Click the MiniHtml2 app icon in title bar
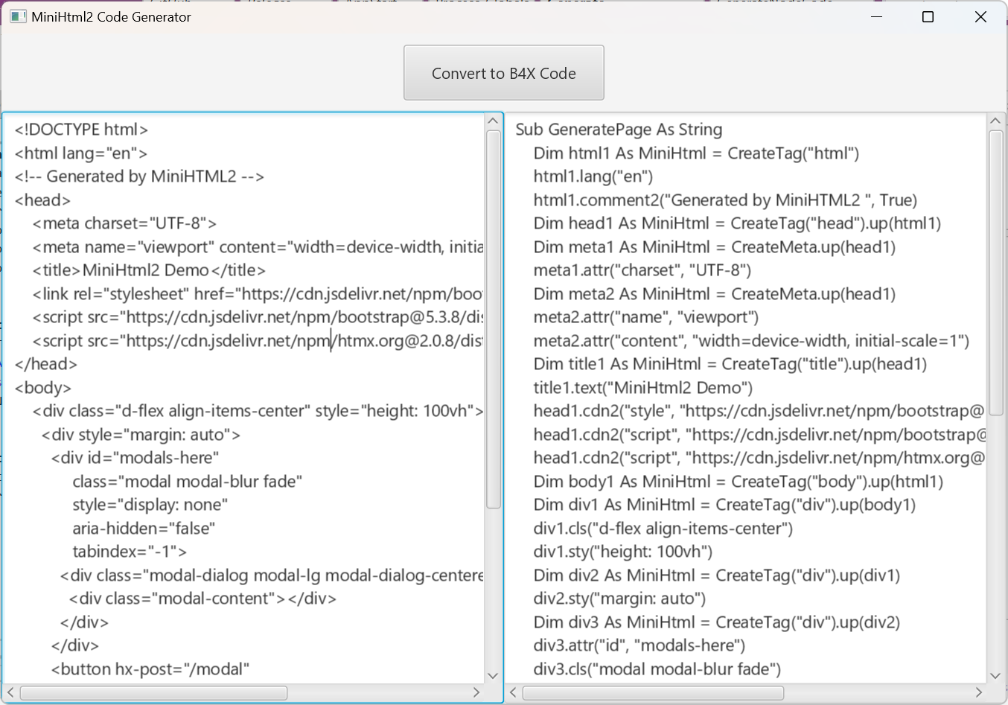The width and height of the screenshot is (1008, 705). [18, 16]
